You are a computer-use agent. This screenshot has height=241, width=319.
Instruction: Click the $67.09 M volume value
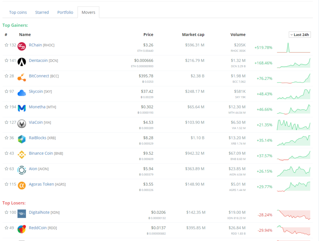[237, 153]
